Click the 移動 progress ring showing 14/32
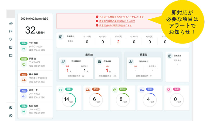 click(69, 100)
